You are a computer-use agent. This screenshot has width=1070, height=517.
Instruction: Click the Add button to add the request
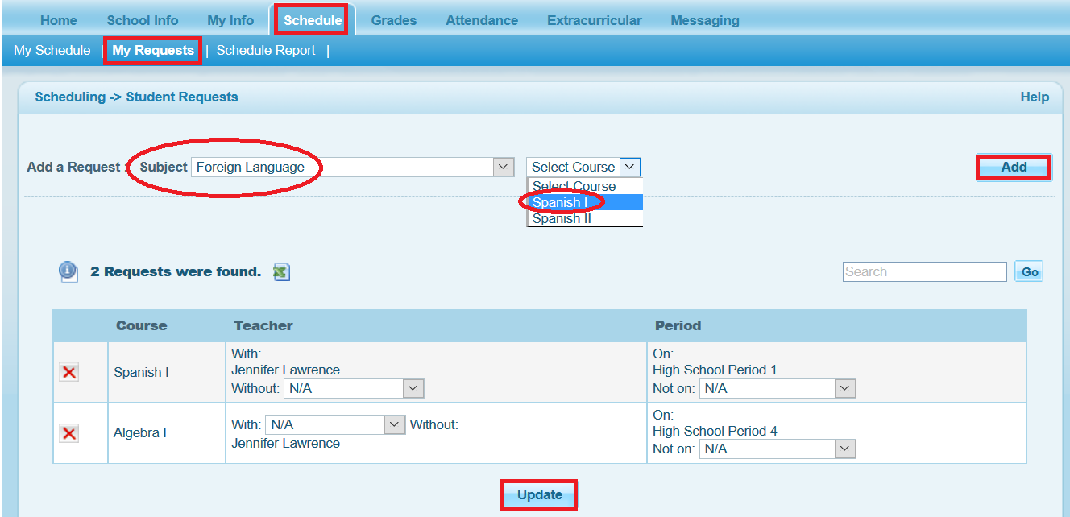click(1013, 167)
